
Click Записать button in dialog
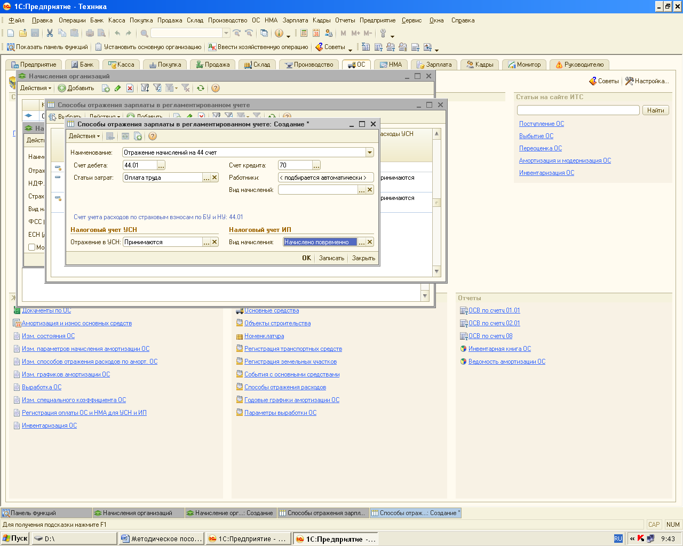click(x=331, y=258)
